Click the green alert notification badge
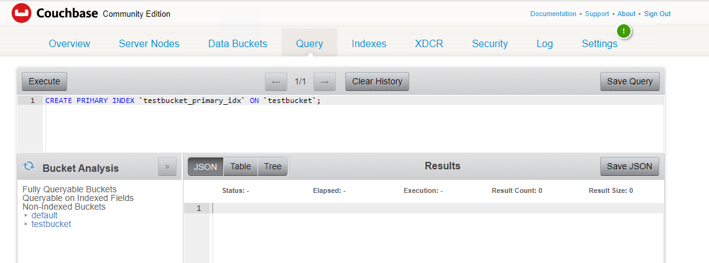This screenshot has width=709, height=263. pyautogui.click(x=624, y=31)
